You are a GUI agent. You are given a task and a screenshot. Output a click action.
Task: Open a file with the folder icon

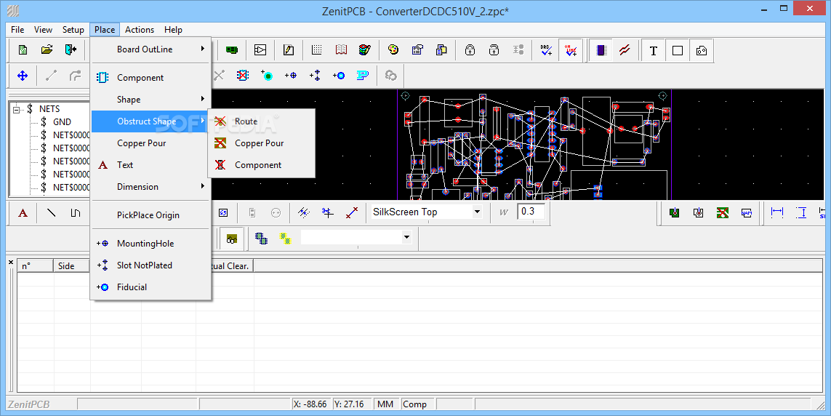click(47, 49)
